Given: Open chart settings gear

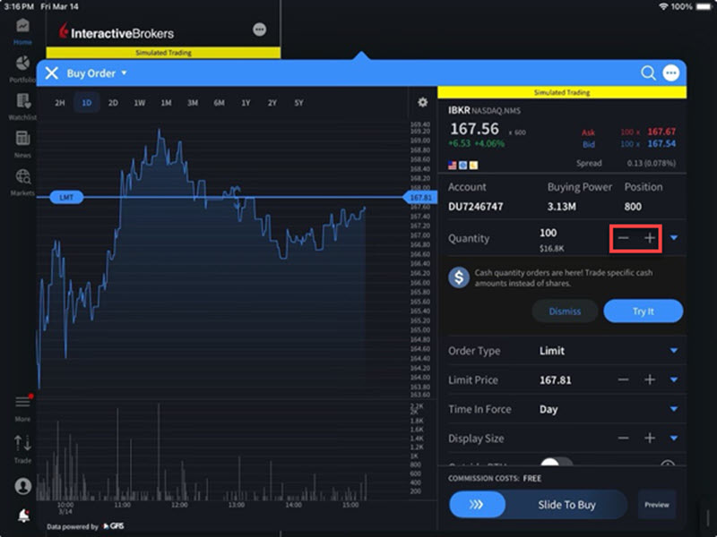Looking at the screenshot, I should click(x=422, y=102).
